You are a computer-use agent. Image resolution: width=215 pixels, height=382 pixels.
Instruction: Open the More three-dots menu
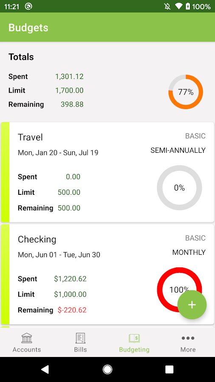click(188, 343)
